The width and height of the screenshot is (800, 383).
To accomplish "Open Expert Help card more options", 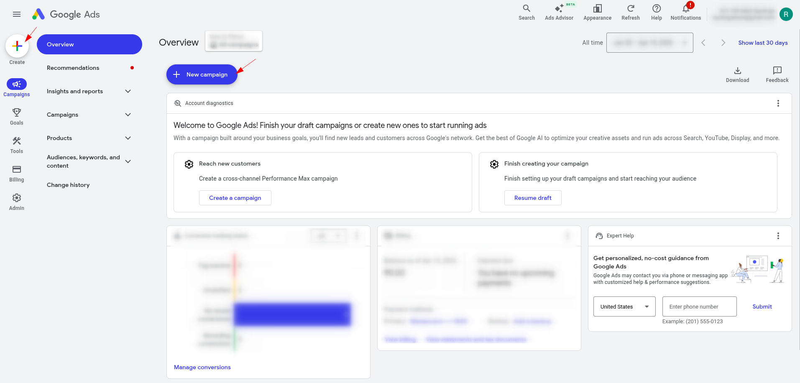I will coord(778,236).
